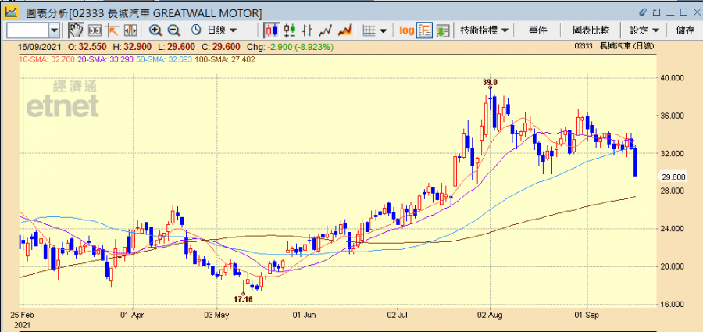
Task: Open the stock code combo box arrow
Action: (x=54, y=30)
